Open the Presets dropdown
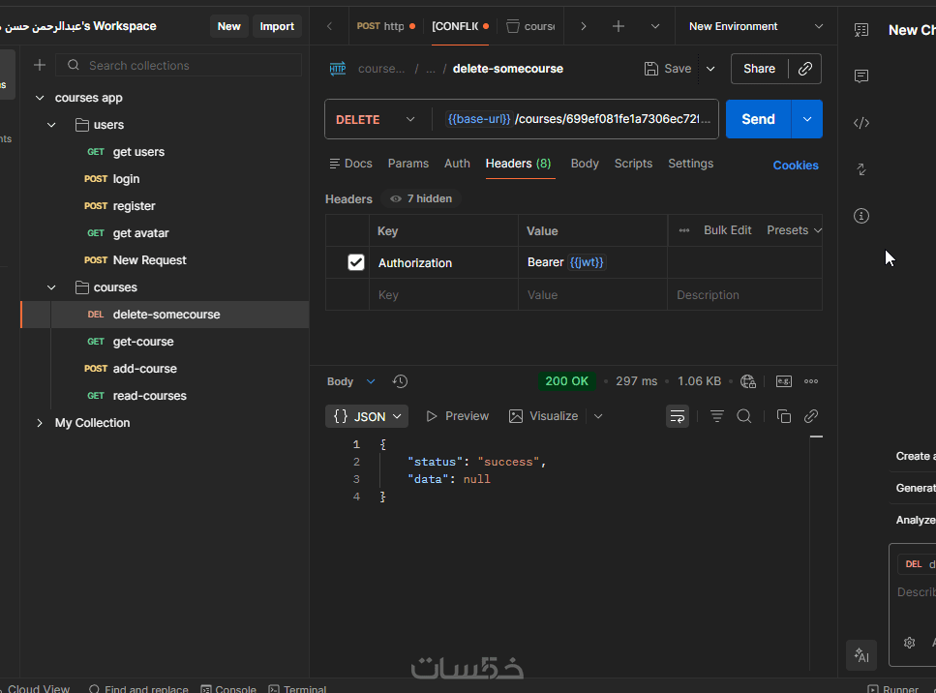The height and width of the screenshot is (693, 936). click(x=794, y=230)
